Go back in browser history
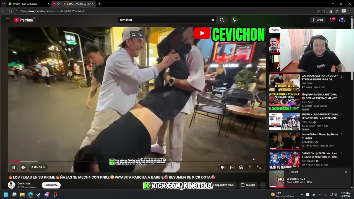Screen dimensions: 354x199 (4, 11)
